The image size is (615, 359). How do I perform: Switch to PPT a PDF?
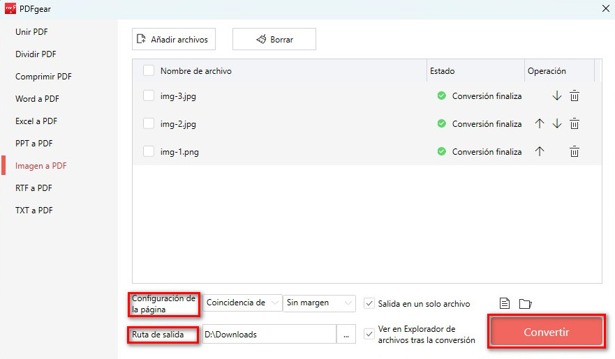pos(34,144)
